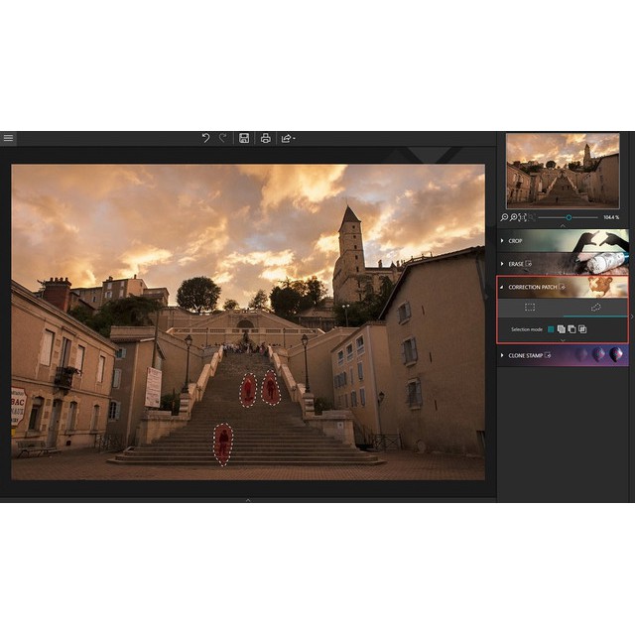Collapse the right panel with side arrow
Viewport: 635px width, 635px height.
pyautogui.click(x=632, y=317)
